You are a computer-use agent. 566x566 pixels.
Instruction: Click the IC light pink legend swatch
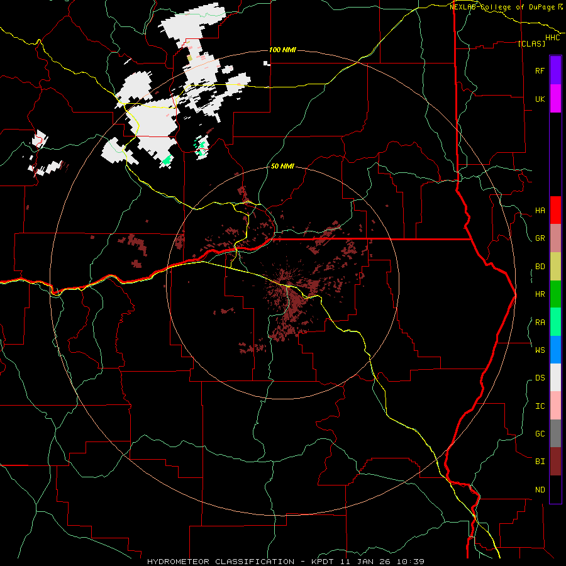pos(555,406)
